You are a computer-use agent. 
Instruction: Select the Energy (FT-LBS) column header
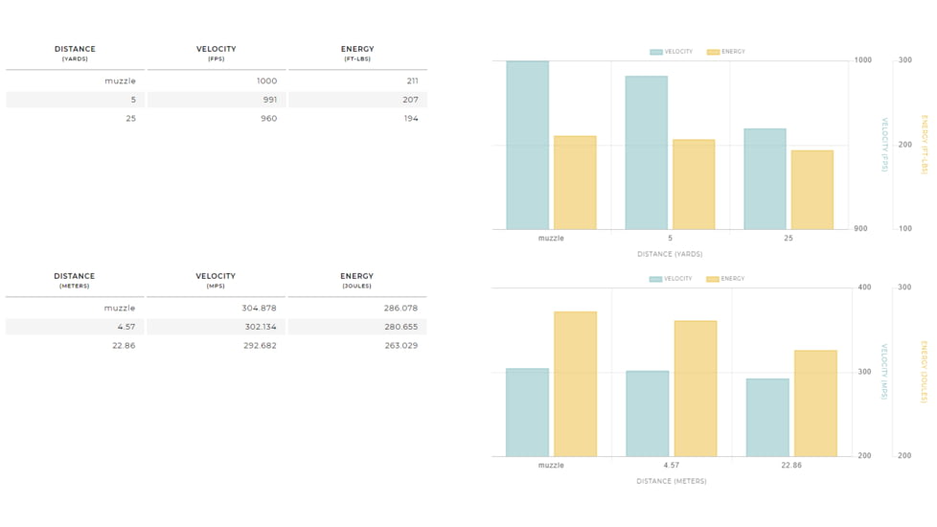(357, 53)
